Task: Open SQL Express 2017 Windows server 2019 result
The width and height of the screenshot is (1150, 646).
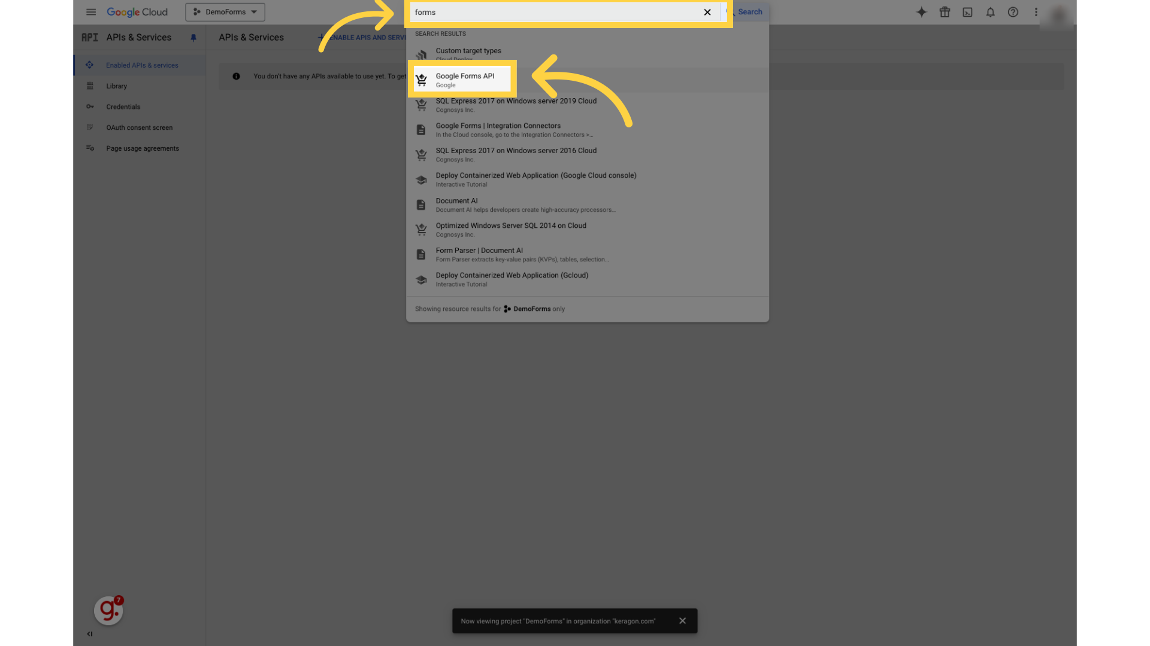Action: click(x=587, y=105)
